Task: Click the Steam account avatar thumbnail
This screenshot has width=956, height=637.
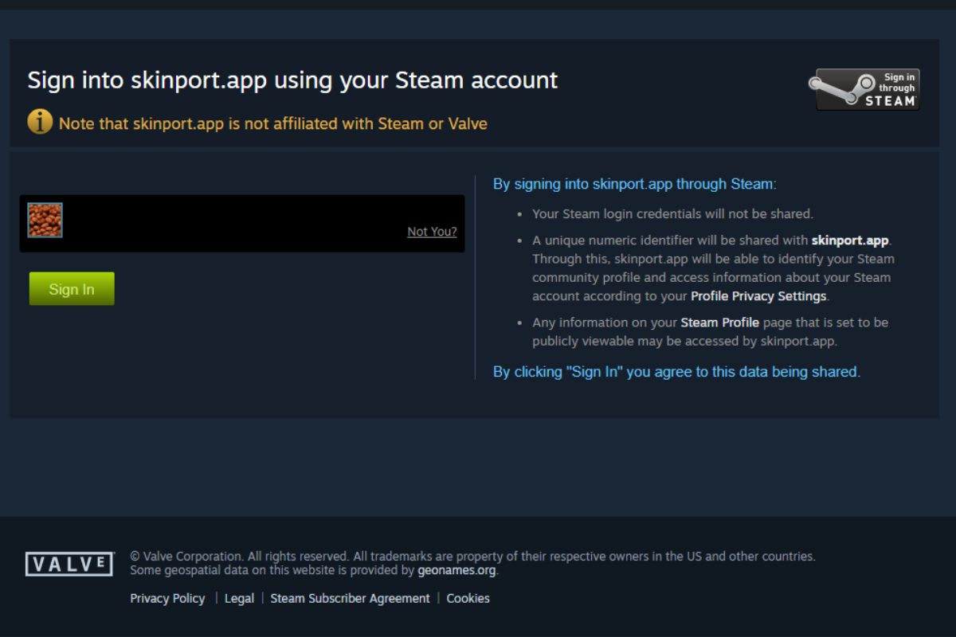Action: tap(45, 220)
